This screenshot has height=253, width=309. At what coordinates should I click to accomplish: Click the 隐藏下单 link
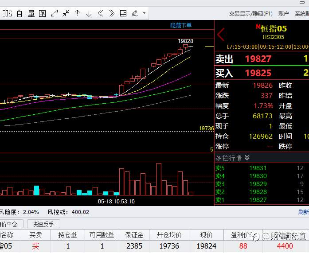[x=181, y=25]
